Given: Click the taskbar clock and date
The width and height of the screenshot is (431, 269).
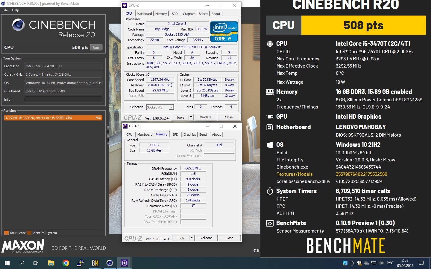Looking at the screenshot, I should click(x=405, y=263).
